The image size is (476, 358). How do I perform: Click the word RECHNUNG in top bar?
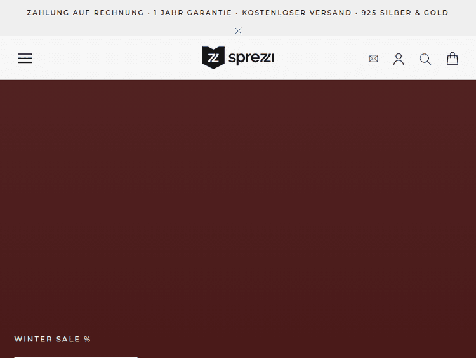point(119,13)
